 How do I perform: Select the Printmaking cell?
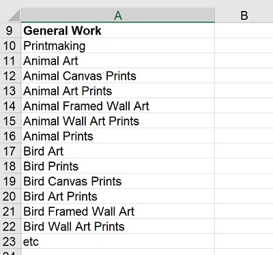[118, 46]
